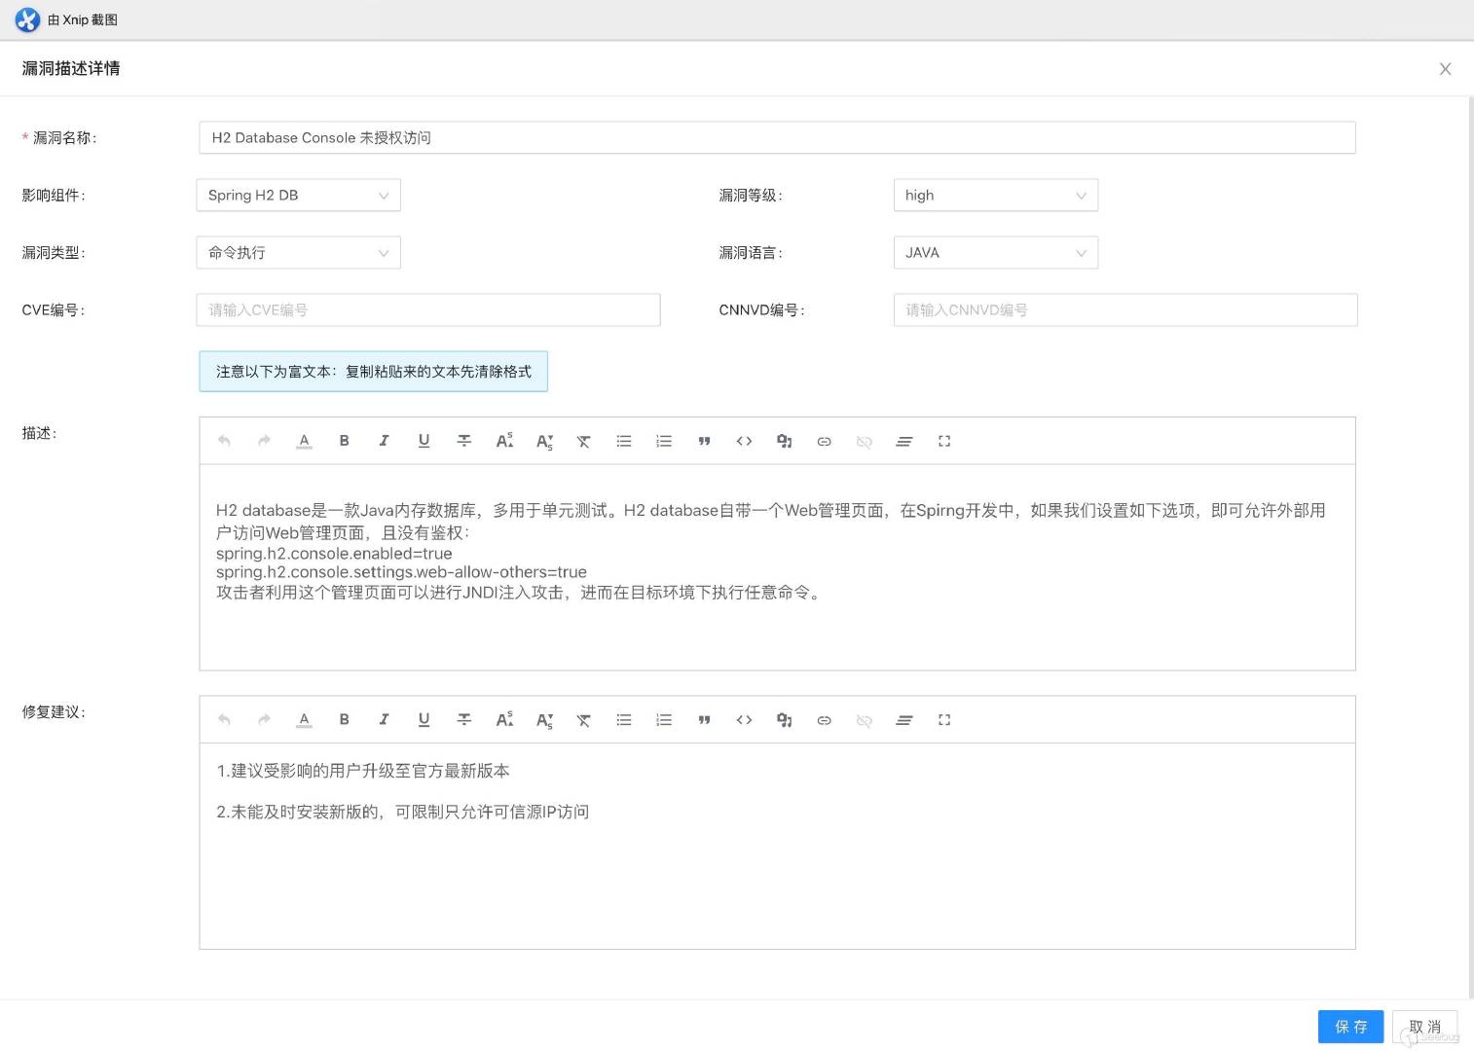Toggle bold formatting in the 描述 editor
Image resolution: width=1474 pixels, height=1051 pixels.
point(344,441)
